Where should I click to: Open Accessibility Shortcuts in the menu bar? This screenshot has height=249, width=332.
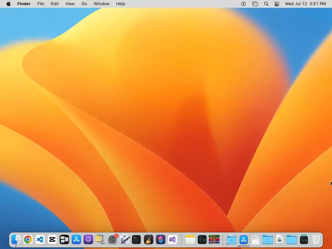click(x=243, y=4)
